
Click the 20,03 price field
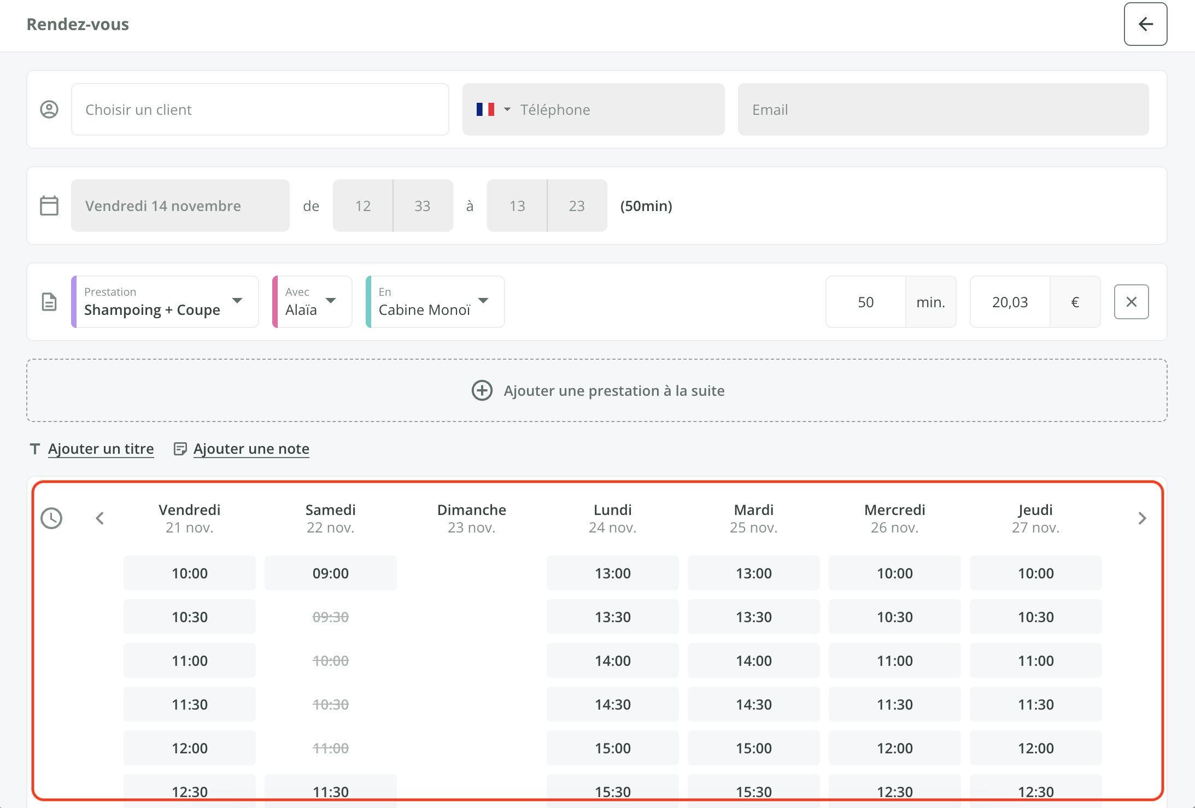(1010, 302)
